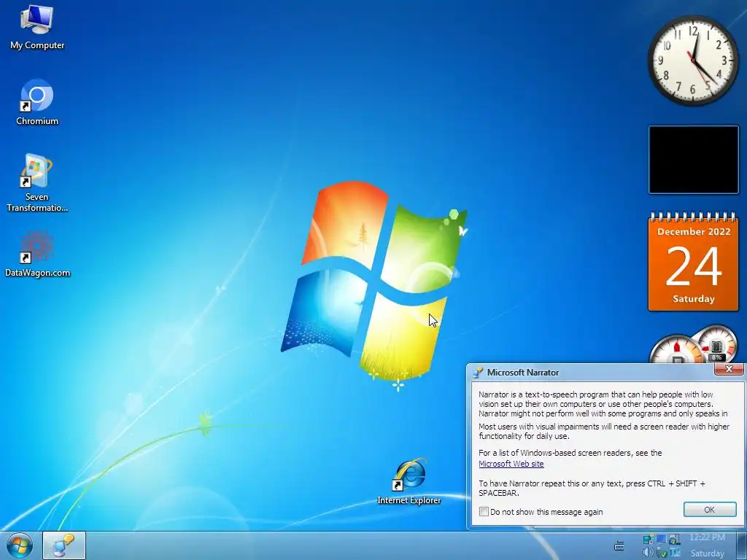This screenshot has height=560, width=747.
Task: Open the Windows Start orb
Action: [x=20, y=545]
